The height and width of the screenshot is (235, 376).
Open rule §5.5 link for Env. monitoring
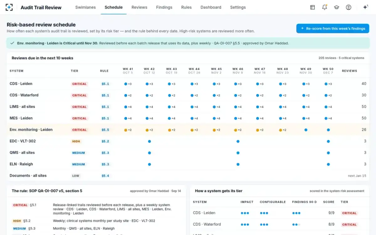tap(105, 130)
